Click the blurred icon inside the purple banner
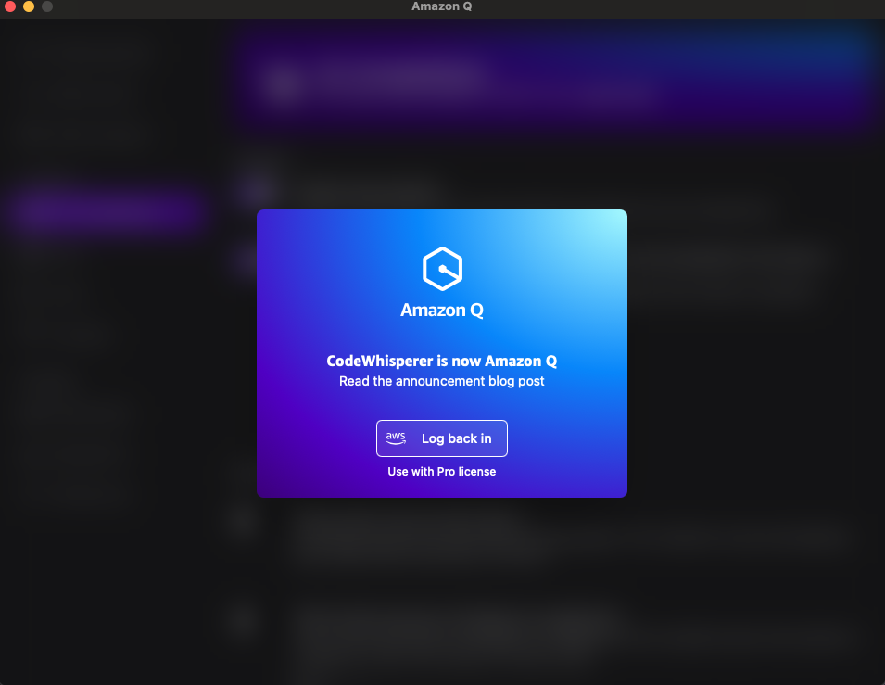The width and height of the screenshot is (885, 685). [x=284, y=85]
